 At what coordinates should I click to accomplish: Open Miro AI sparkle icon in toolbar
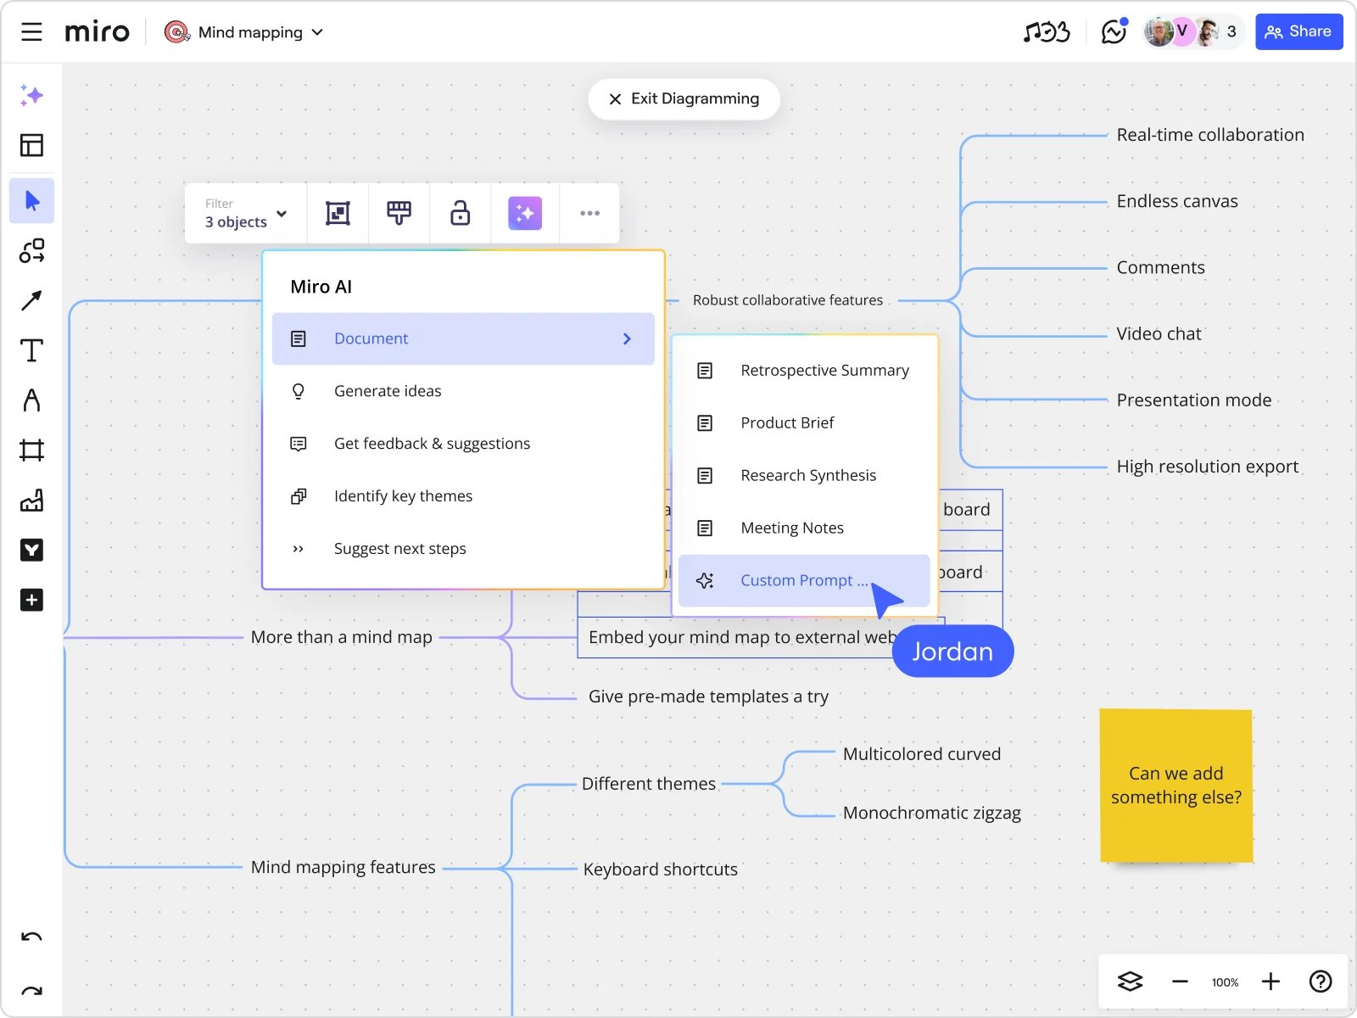coord(525,213)
